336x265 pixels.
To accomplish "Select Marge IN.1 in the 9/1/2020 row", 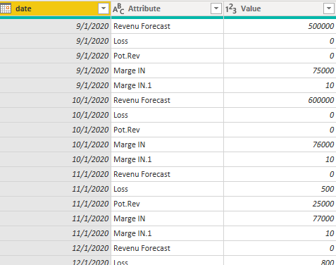I will [x=132, y=85].
